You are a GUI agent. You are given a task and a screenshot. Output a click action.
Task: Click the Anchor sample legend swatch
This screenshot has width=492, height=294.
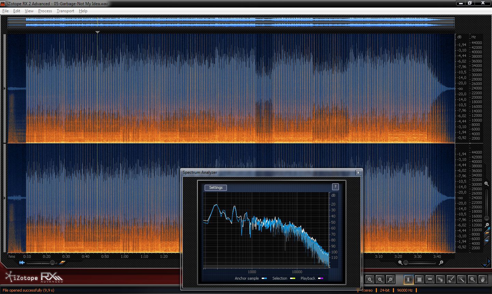pos(264,278)
